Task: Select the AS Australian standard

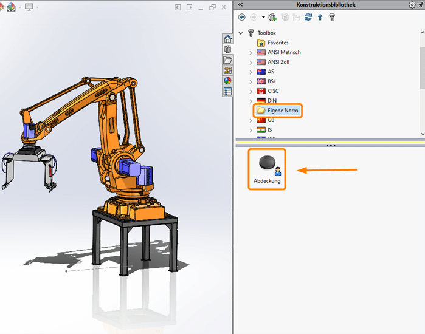Action: 271,72
